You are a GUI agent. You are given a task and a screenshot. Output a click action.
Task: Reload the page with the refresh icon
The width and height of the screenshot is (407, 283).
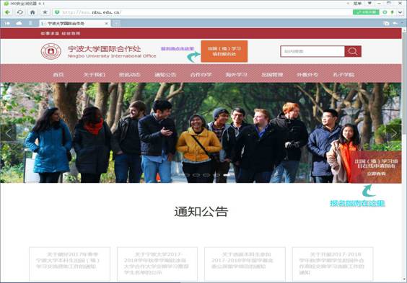(x=20, y=12)
